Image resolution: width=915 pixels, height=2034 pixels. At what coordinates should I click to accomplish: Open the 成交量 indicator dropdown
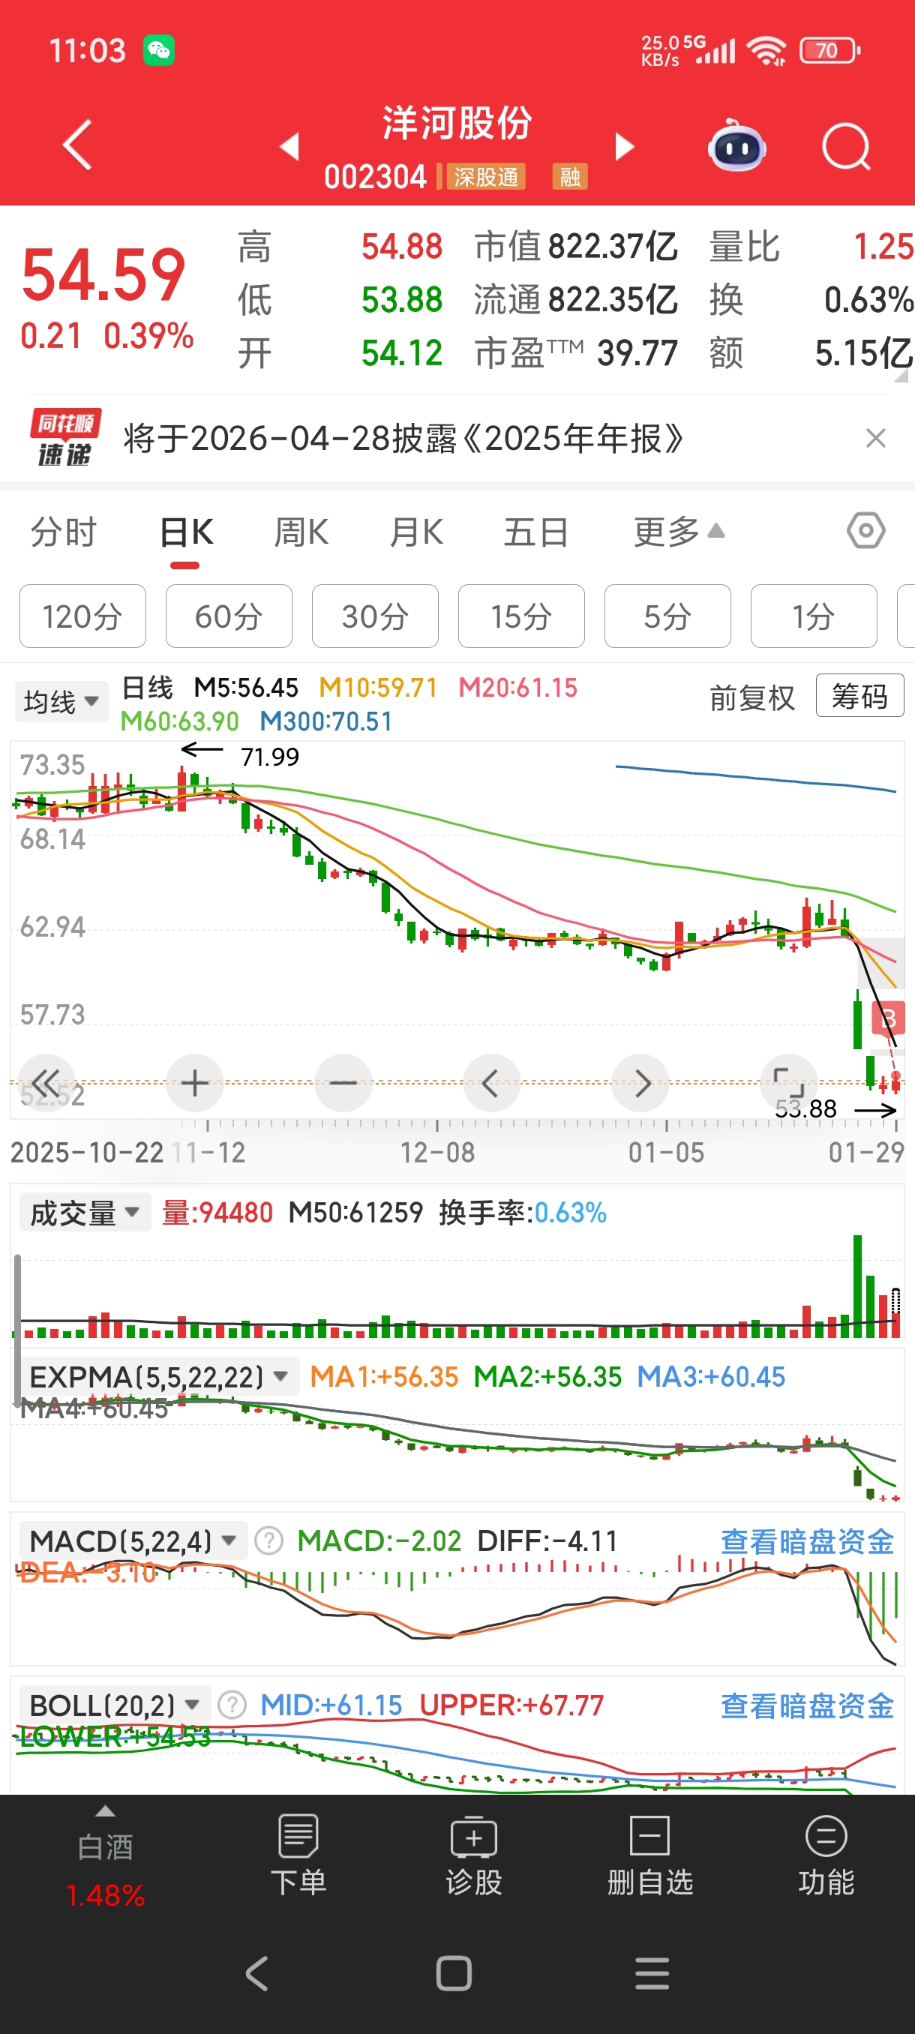click(85, 1213)
